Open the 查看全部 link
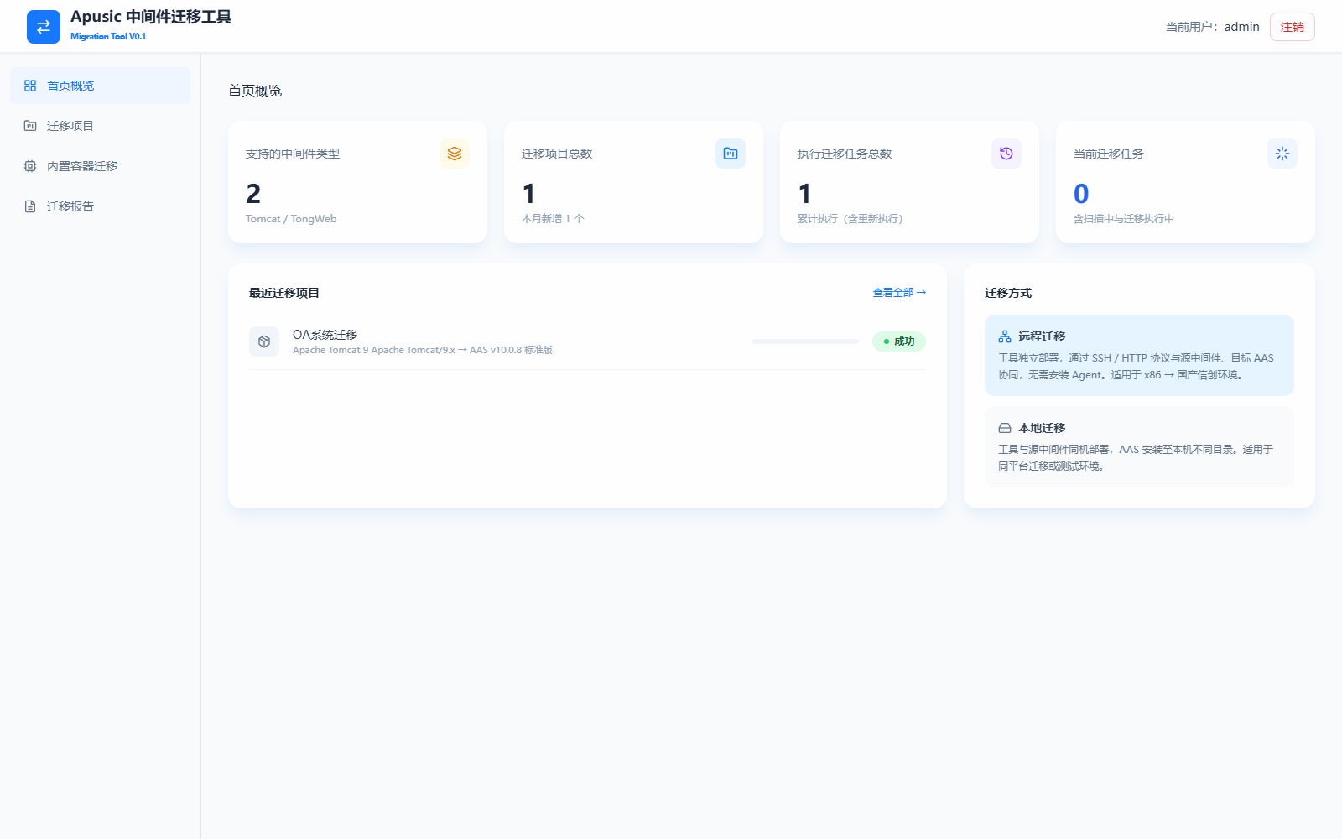1342x839 pixels. point(899,293)
